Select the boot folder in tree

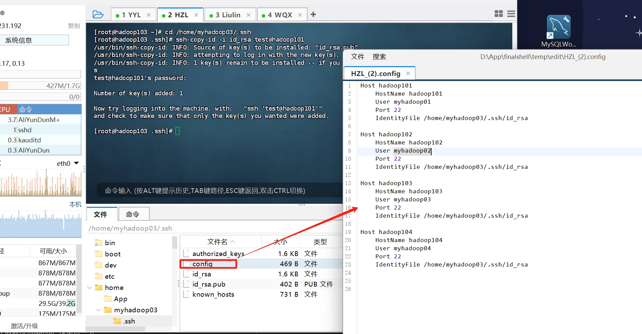click(x=112, y=254)
